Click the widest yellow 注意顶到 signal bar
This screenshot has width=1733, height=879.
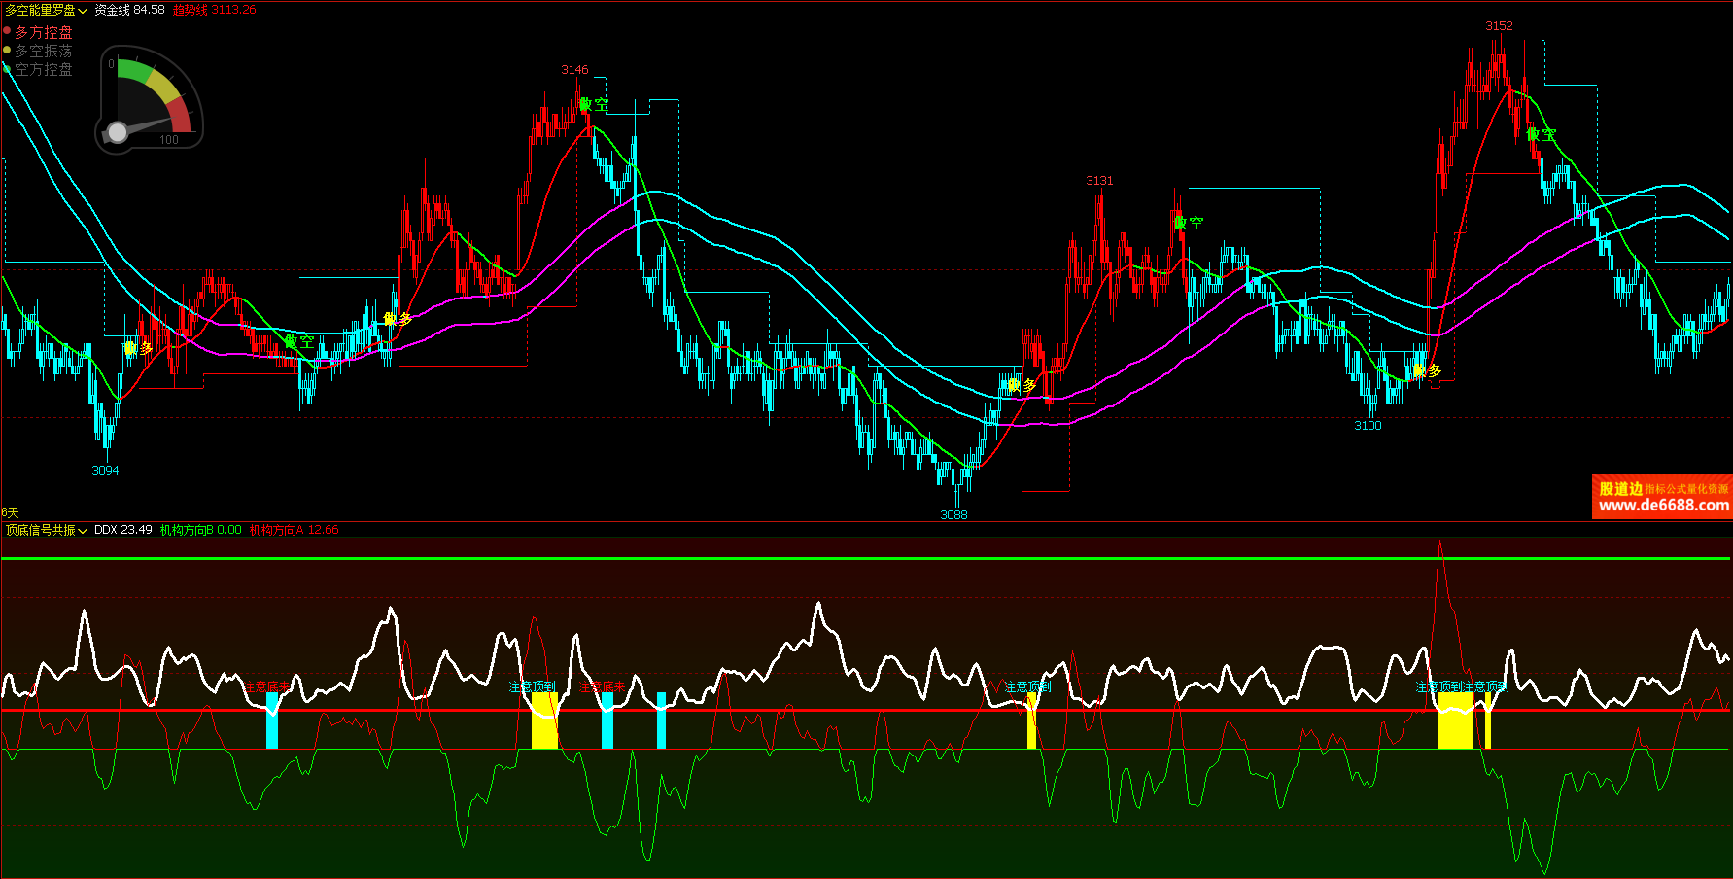pyautogui.click(x=1455, y=721)
